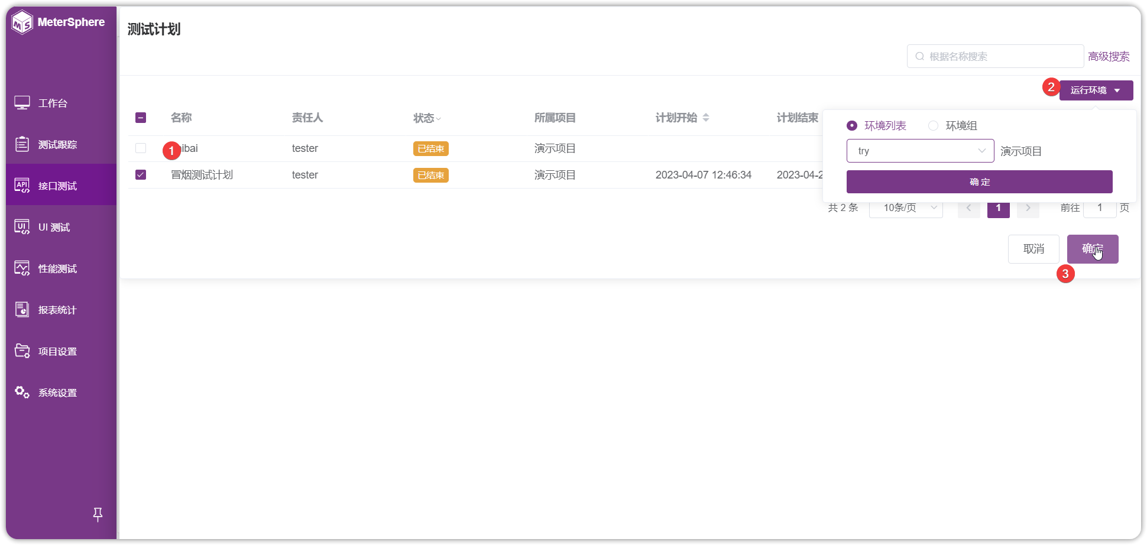Open the UI 测试 sidebar icon

pyautogui.click(x=22, y=227)
